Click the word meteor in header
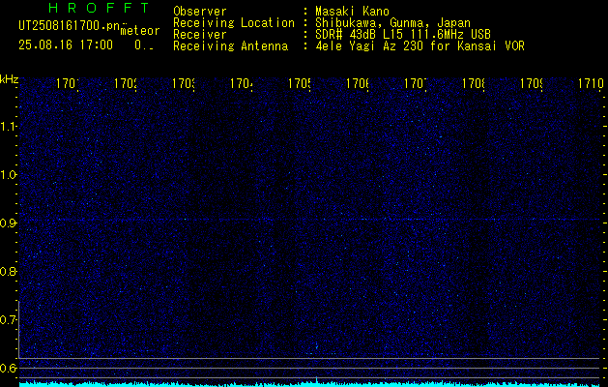This screenshot has height=387, width=608. [140, 31]
